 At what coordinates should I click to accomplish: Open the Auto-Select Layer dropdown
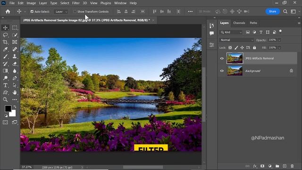pos(61,11)
